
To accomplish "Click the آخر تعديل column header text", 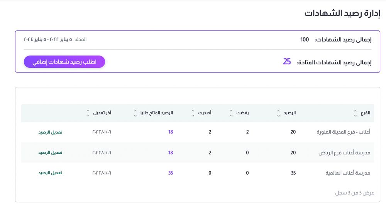I will [102, 113].
